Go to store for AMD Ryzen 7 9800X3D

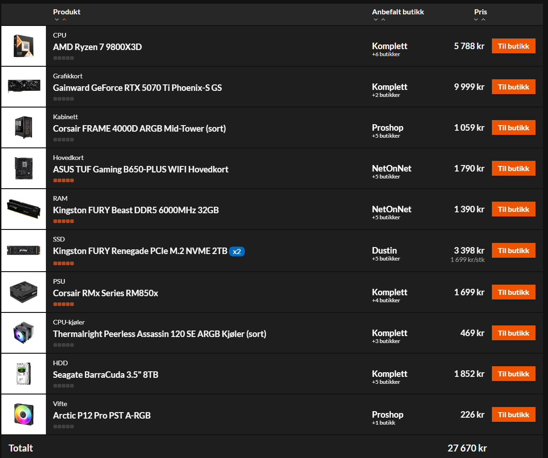(x=513, y=46)
